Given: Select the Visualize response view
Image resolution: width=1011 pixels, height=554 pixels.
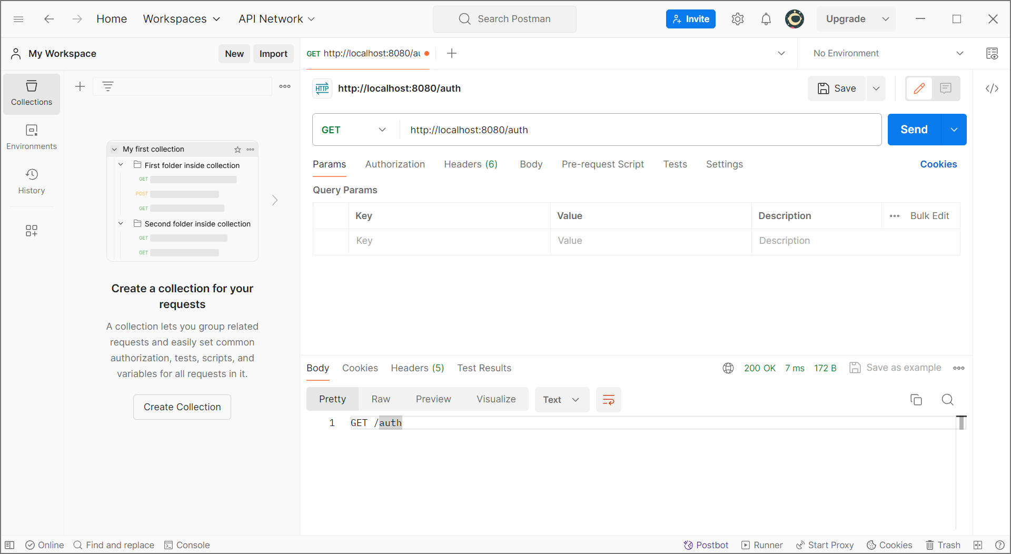Looking at the screenshot, I should 496,399.
